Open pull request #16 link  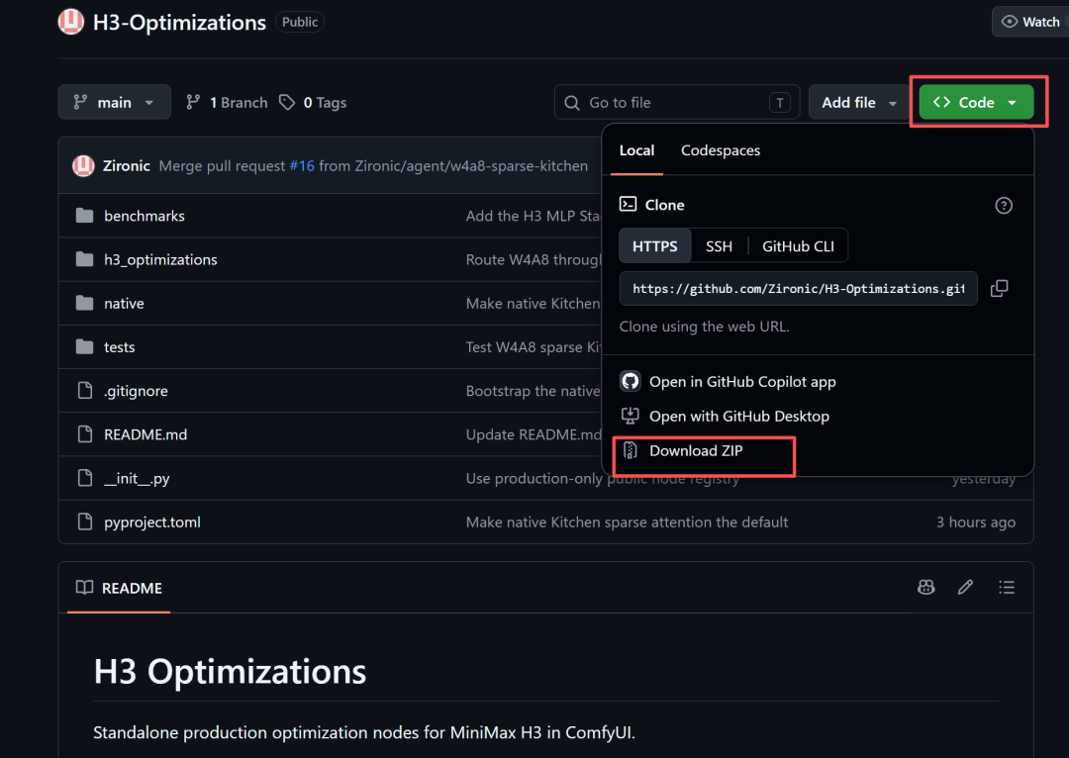(x=302, y=165)
